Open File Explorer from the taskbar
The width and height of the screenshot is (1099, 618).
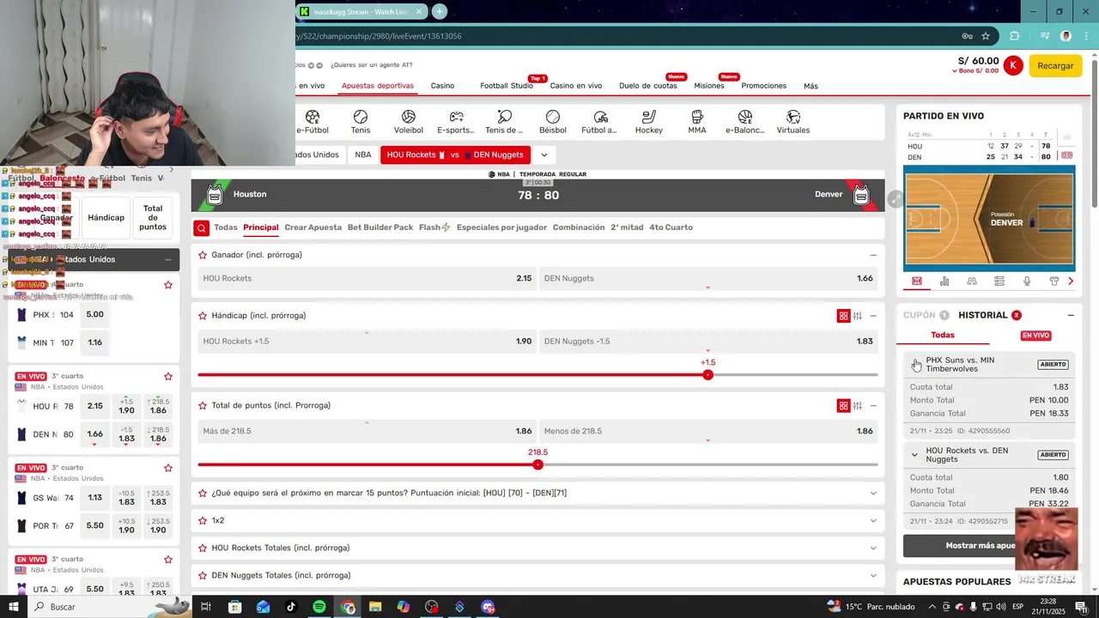[x=375, y=607]
